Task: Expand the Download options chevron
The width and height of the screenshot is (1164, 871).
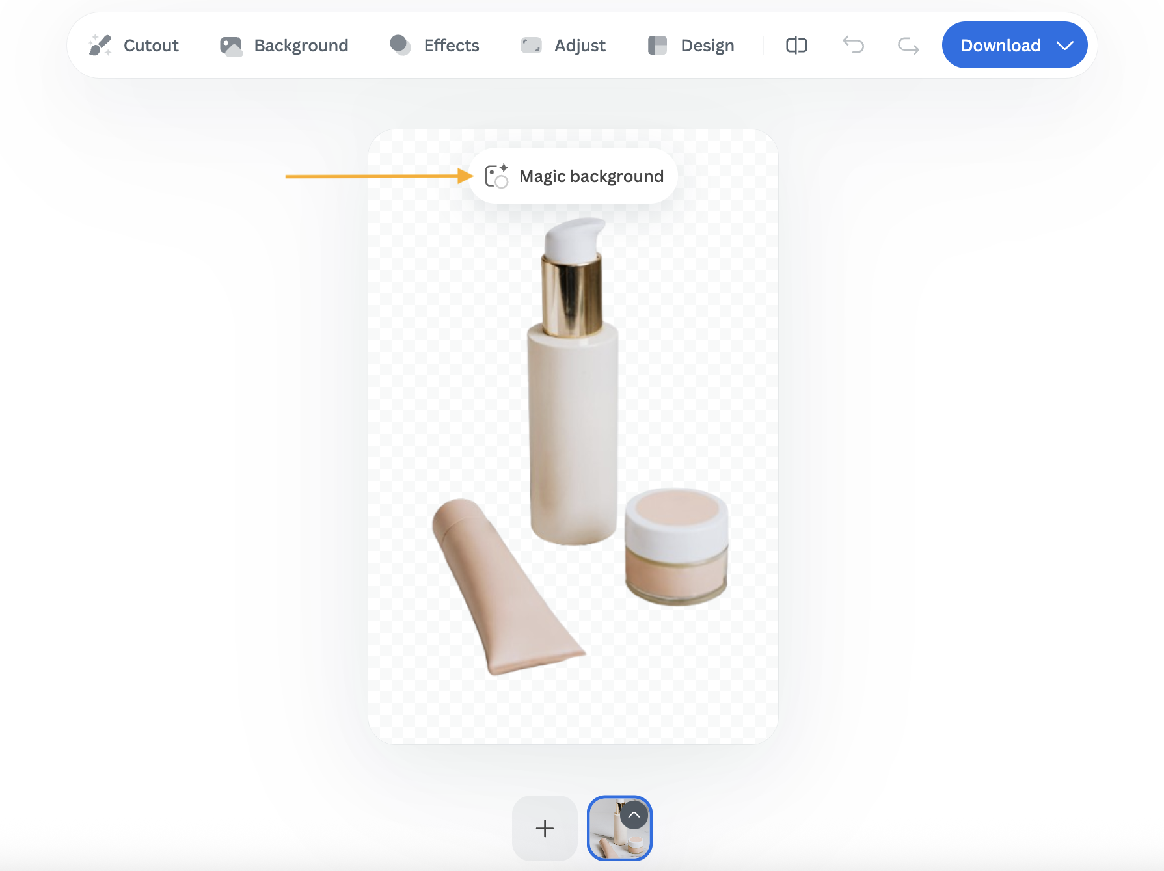Action: (x=1064, y=46)
